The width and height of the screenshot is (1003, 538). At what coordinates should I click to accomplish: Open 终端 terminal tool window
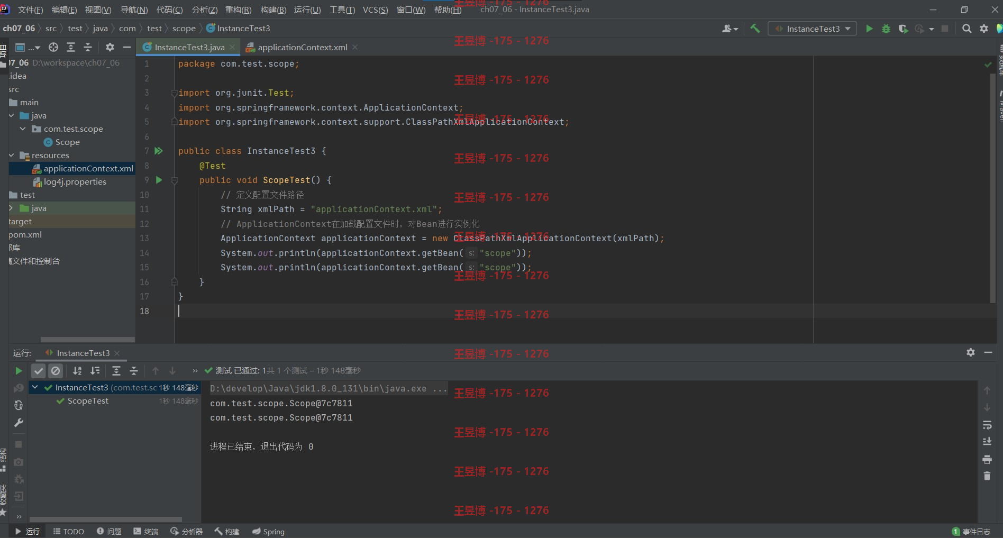click(146, 531)
